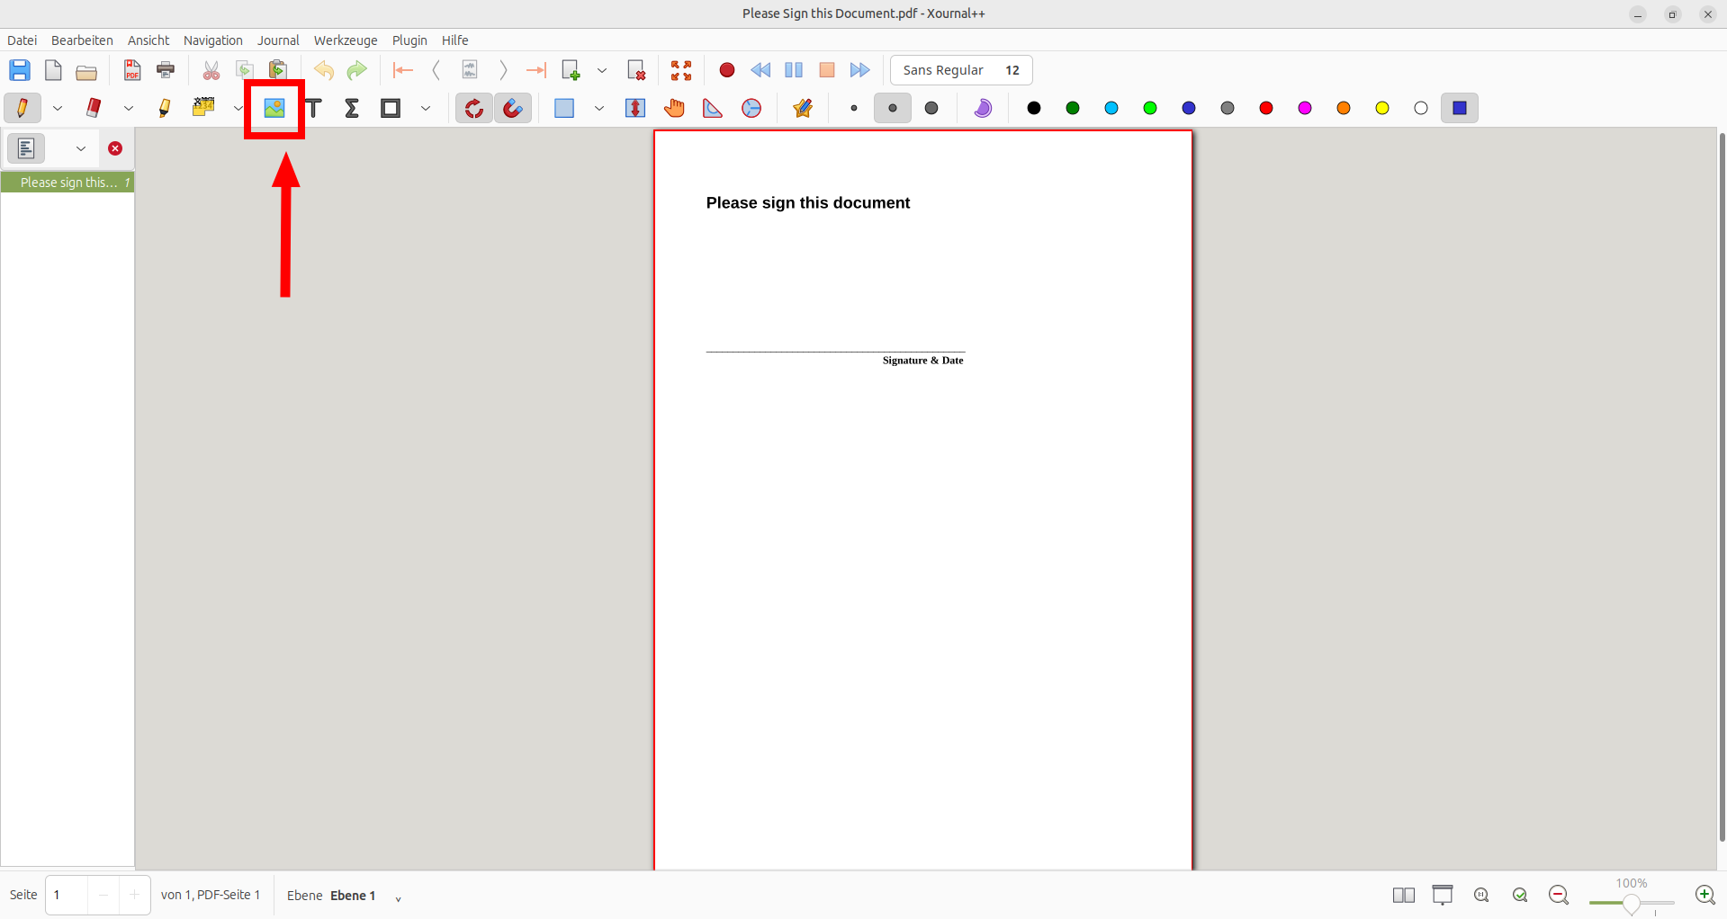This screenshot has height=919, width=1727.
Task: Toggle snapping with the magnet icon
Action: point(513,108)
